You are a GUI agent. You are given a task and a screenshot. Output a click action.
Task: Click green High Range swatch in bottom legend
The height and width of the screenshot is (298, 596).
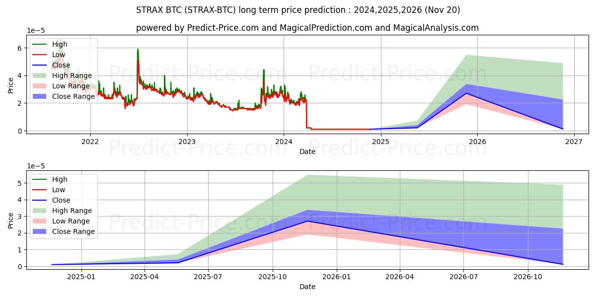(40, 211)
